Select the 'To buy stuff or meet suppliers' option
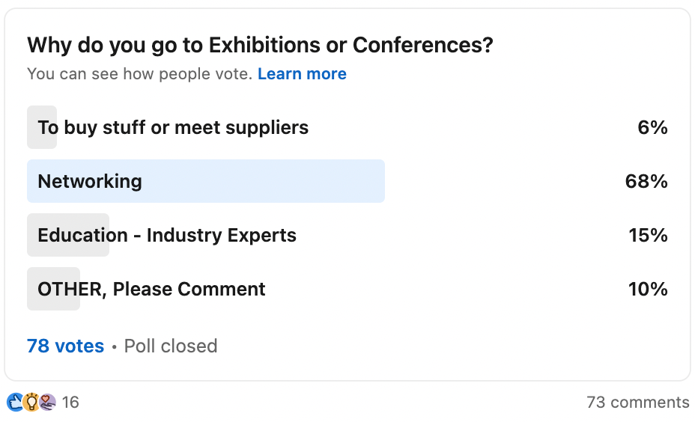This screenshot has width=695, height=422. point(173,127)
